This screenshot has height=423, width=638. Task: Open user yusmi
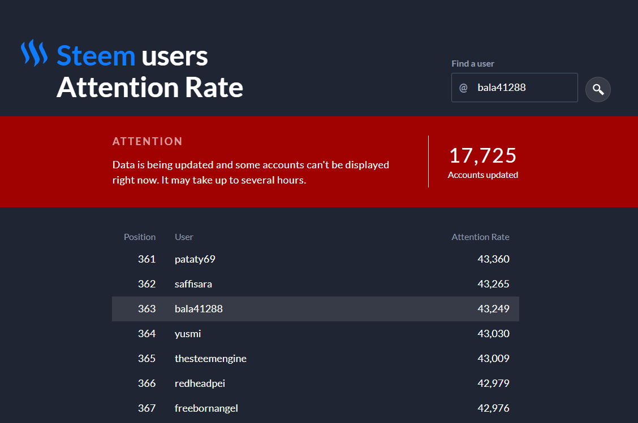click(x=188, y=334)
